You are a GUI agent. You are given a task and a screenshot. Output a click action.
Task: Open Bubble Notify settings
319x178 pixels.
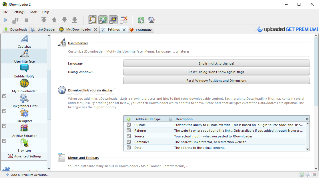pyautogui.click(x=24, y=71)
